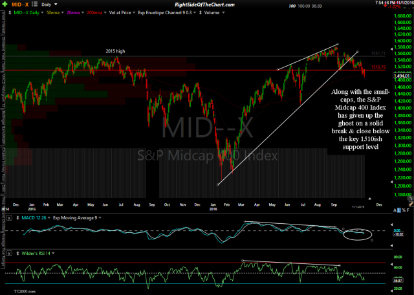
Task: Click the 1551.71 level label
Action: pyautogui.click(x=378, y=53)
